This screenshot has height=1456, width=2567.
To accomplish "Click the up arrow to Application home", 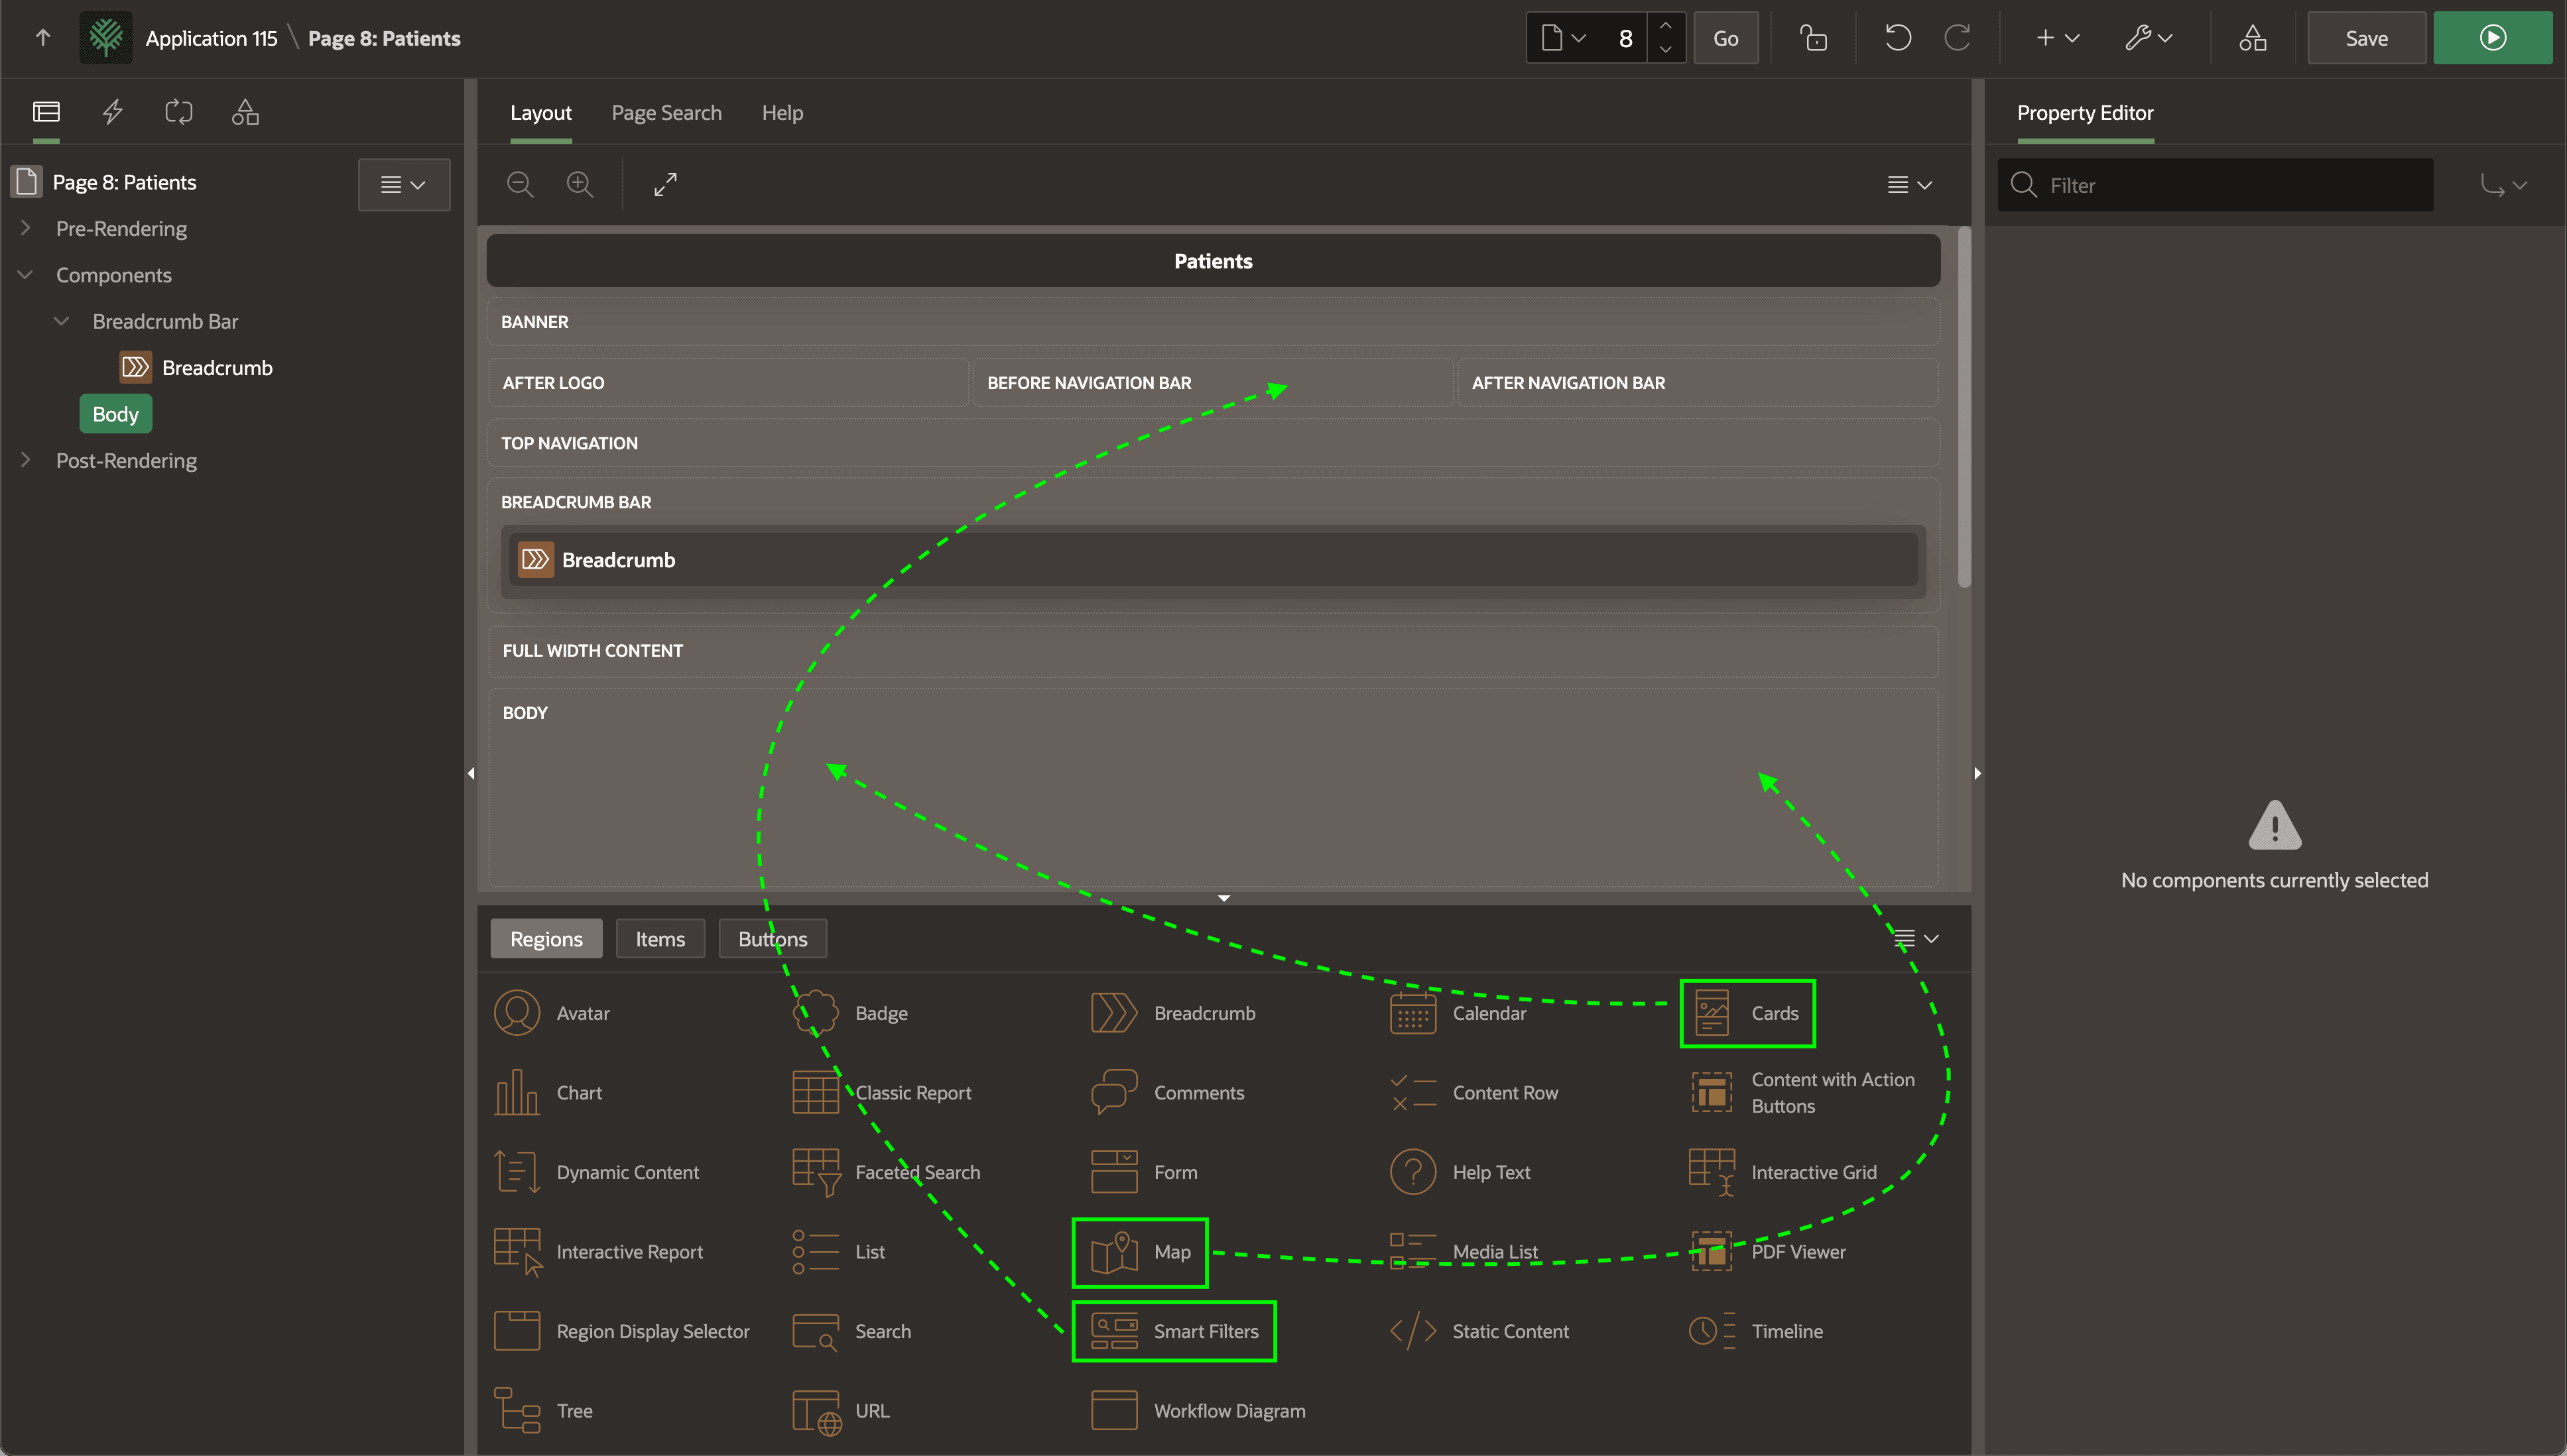I will coord(43,38).
